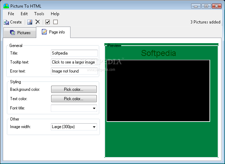Close the Picture To HTML window
The image size is (225, 164).
[217, 6]
